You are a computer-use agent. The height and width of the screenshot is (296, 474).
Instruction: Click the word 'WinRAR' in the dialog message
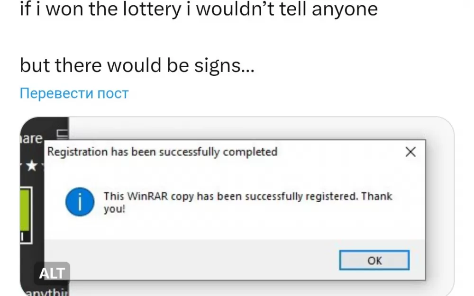(147, 197)
